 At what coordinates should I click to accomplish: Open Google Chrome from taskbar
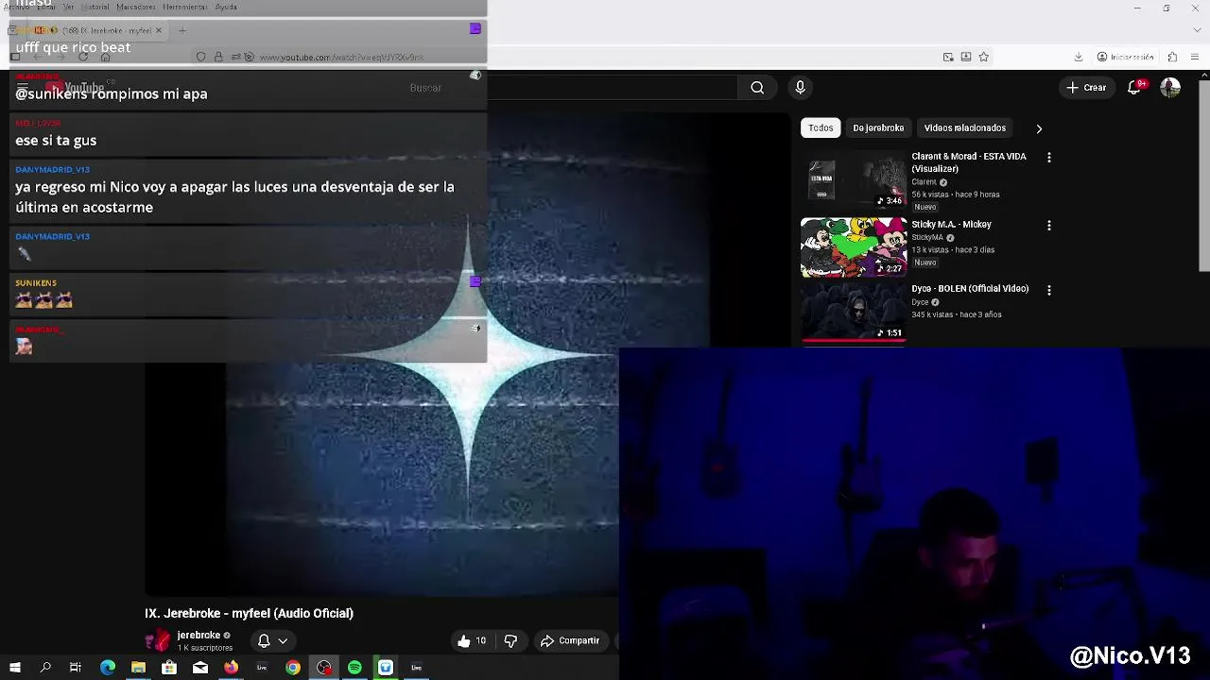coord(293,668)
